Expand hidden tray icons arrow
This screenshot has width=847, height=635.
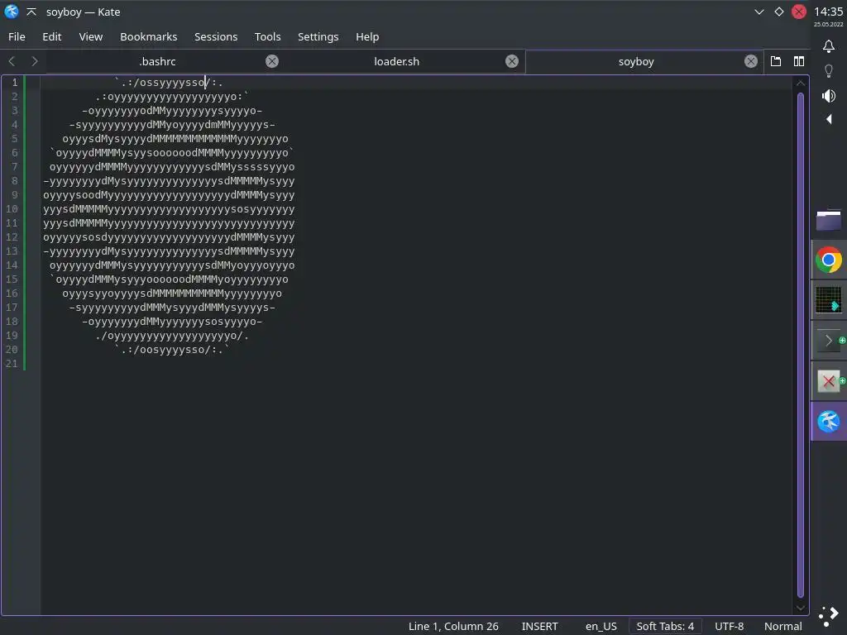829,119
